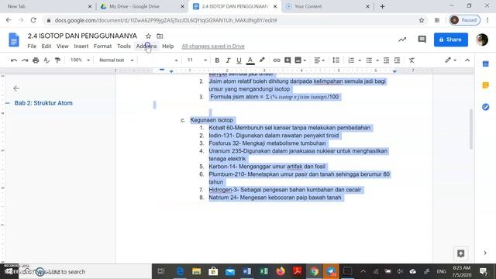Open a new browser tab
Screen dimensions: 496x279
pyautogui.click(x=382, y=6)
